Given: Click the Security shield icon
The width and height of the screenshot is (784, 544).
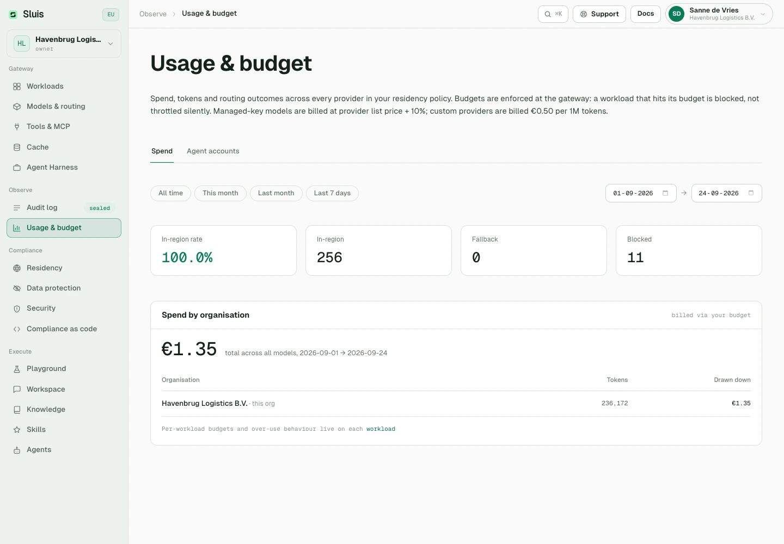Looking at the screenshot, I should coord(17,308).
